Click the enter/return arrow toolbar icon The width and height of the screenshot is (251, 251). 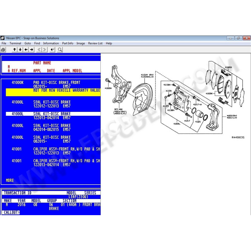coord(52,49)
